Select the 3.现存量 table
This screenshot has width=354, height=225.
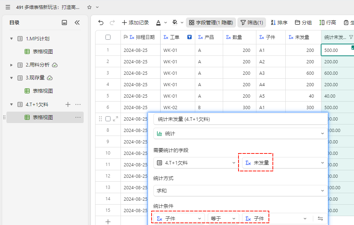(35, 78)
